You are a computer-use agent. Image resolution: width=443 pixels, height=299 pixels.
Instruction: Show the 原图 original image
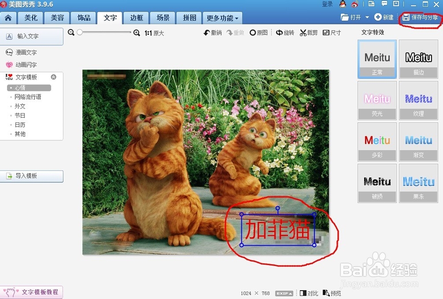pyautogui.click(x=260, y=32)
